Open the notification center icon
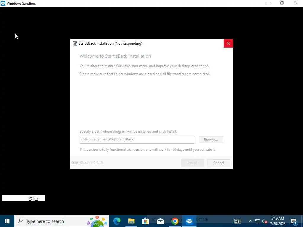This screenshot has height=227, width=303. click(294, 221)
